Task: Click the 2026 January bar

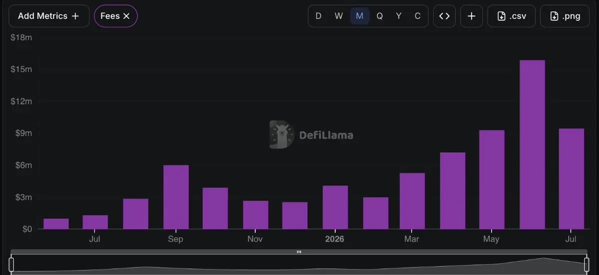Action: pos(335,207)
